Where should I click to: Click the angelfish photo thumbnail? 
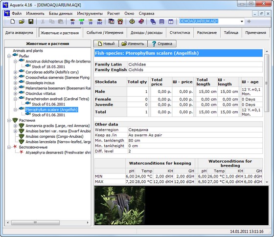[120, 205]
